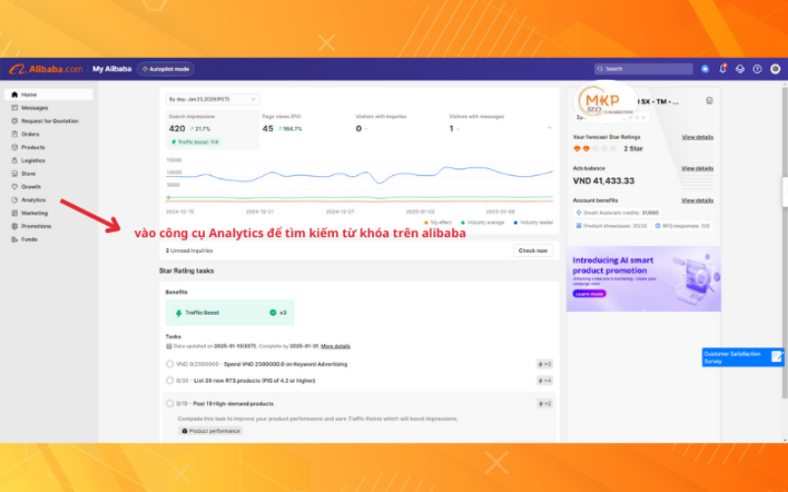The width and height of the screenshot is (788, 492).
Task: Click the 2 Star rating diamonds
Action: (x=595, y=149)
